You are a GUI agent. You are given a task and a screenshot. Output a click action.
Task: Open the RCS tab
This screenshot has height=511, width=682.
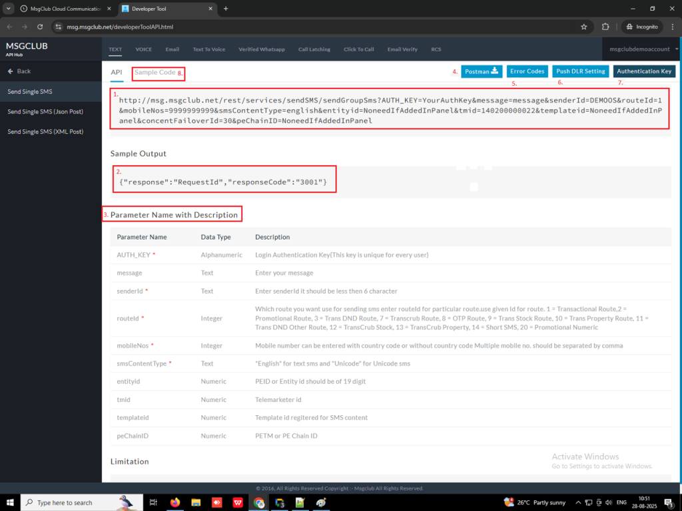pos(436,49)
